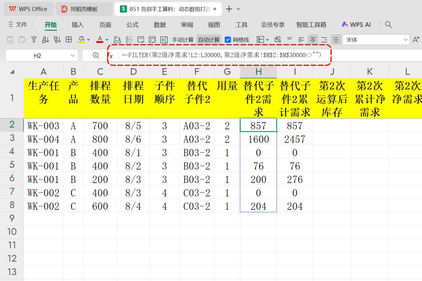Viewport: 422px width, 281px height.
Task: Open the 工具 ribbon tab
Action: (x=241, y=25)
